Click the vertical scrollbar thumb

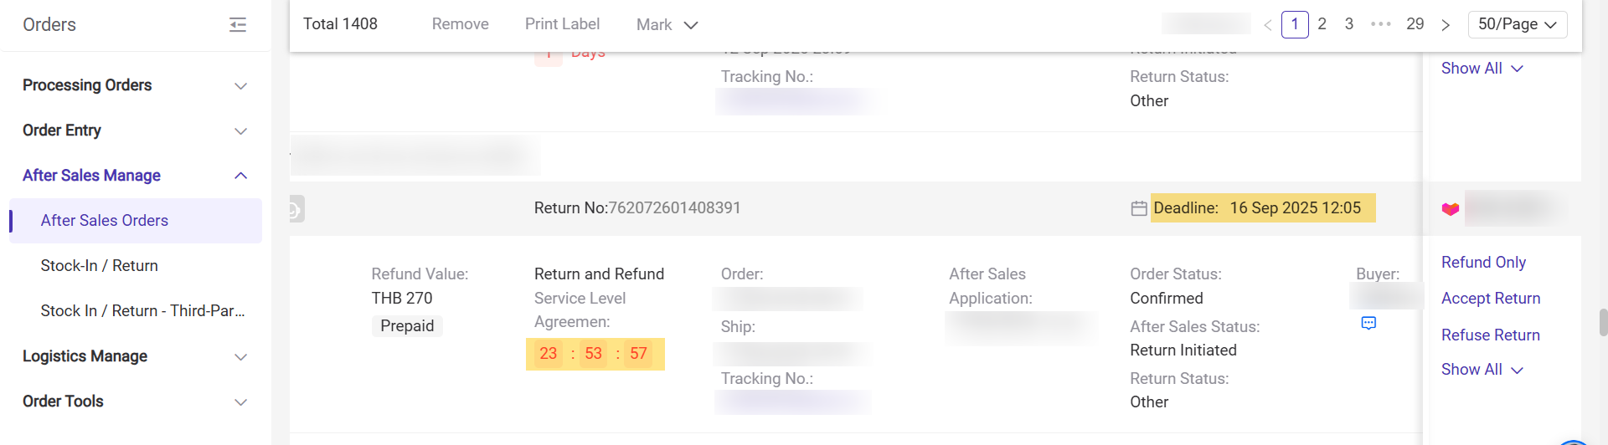pyautogui.click(x=1603, y=322)
